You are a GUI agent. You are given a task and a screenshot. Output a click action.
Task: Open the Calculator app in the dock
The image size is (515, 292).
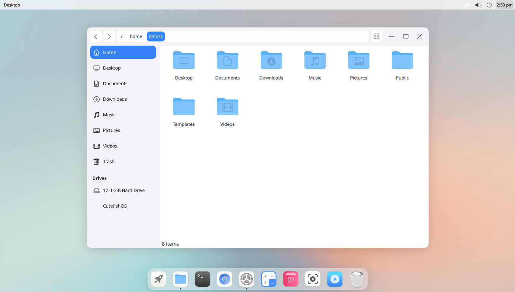click(269, 279)
